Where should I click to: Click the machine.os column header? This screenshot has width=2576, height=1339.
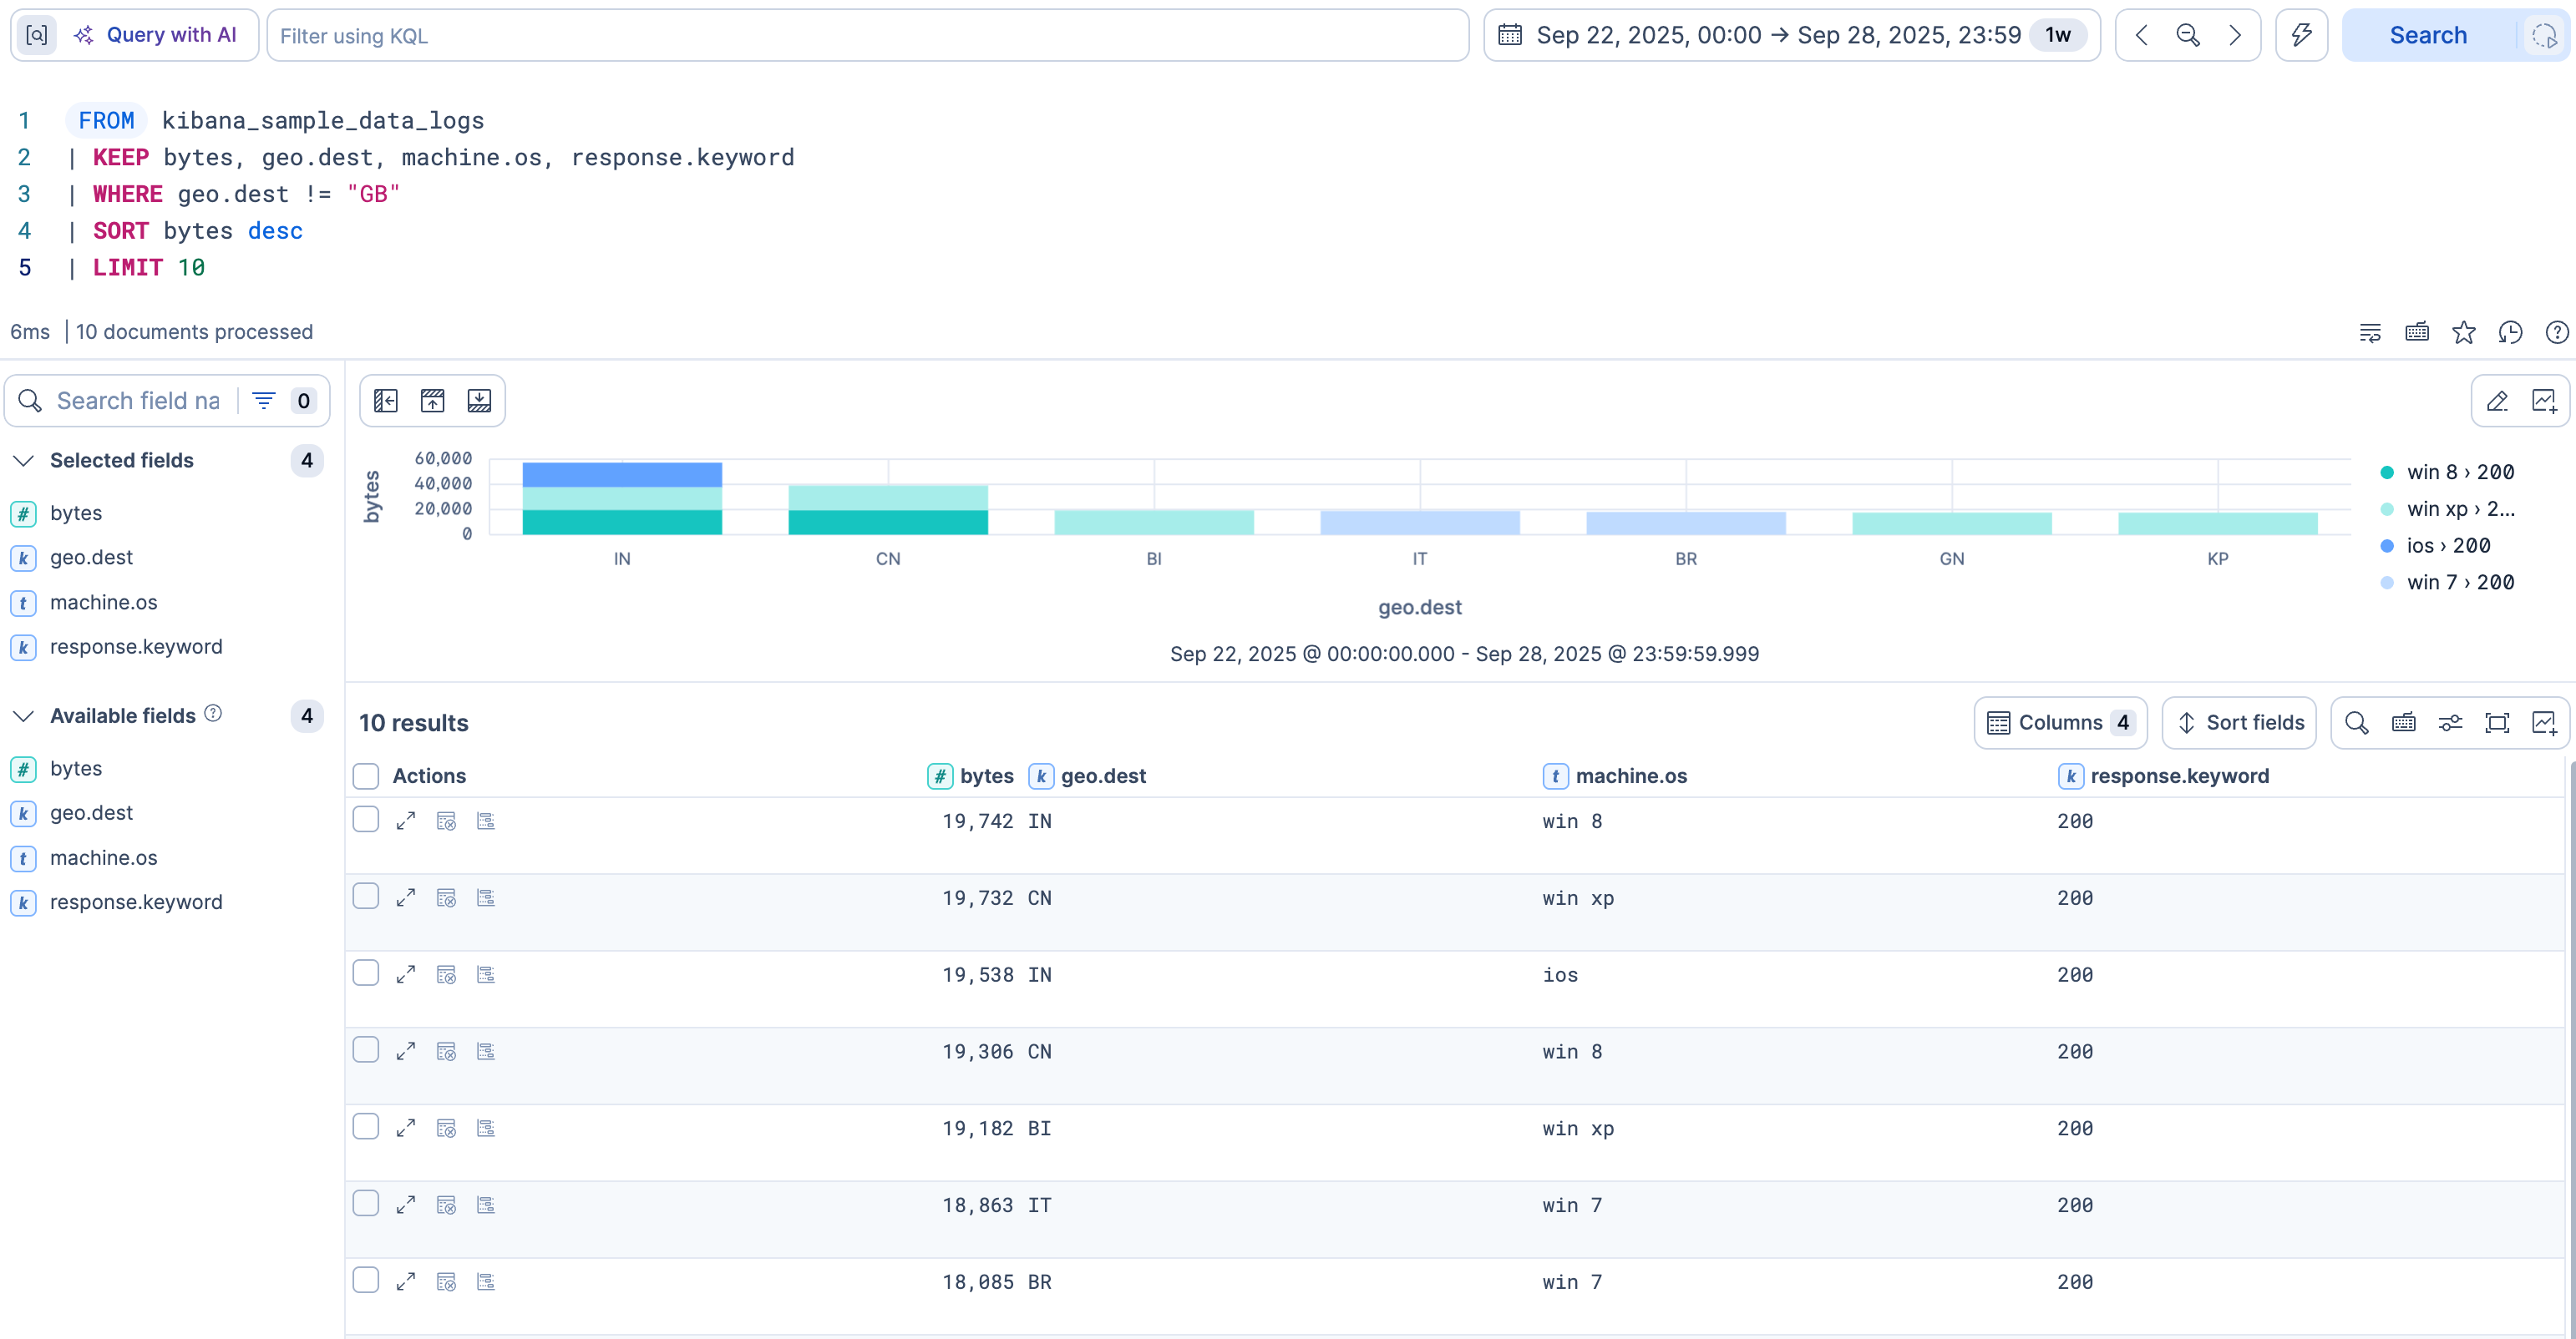(1615, 776)
